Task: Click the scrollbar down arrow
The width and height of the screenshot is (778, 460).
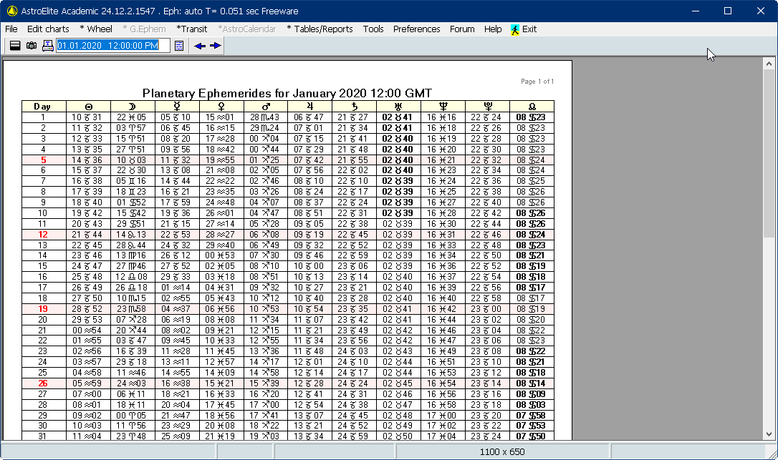Action: [769, 434]
